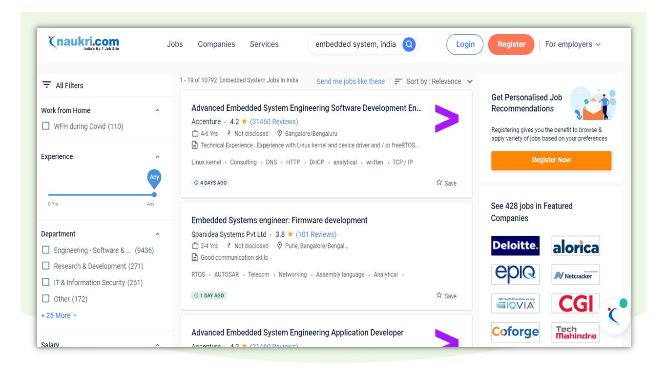Click briefcase icon next to 2-4 Yrs
667x375 pixels.
tap(195, 246)
